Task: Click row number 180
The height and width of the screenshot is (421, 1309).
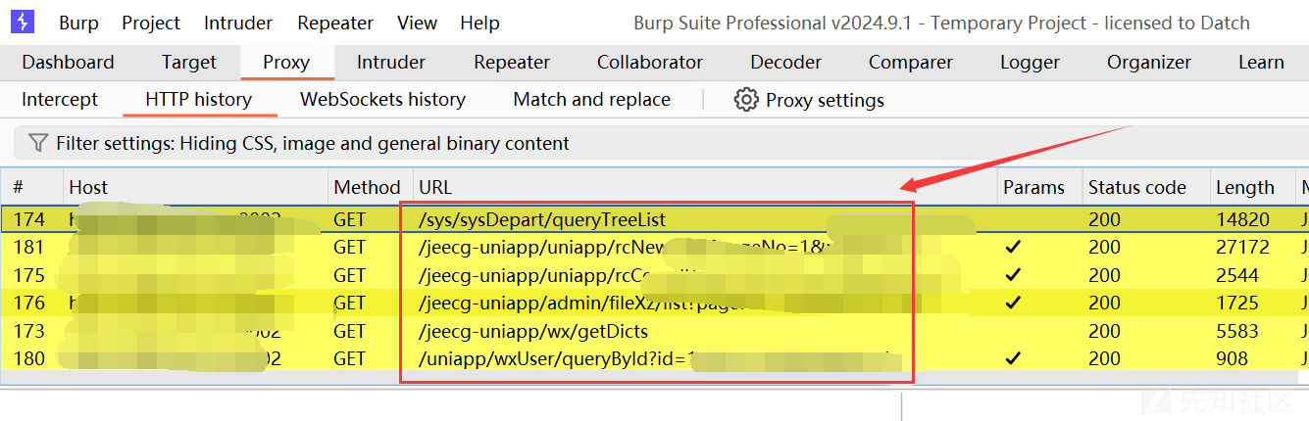Action: 28,358
